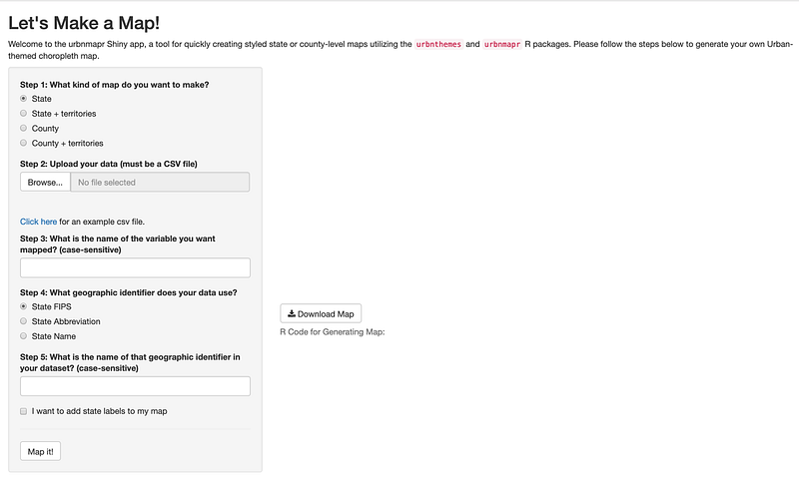Focus the Step 3 variable name input

pyautogui.click(x=135, y=267)
